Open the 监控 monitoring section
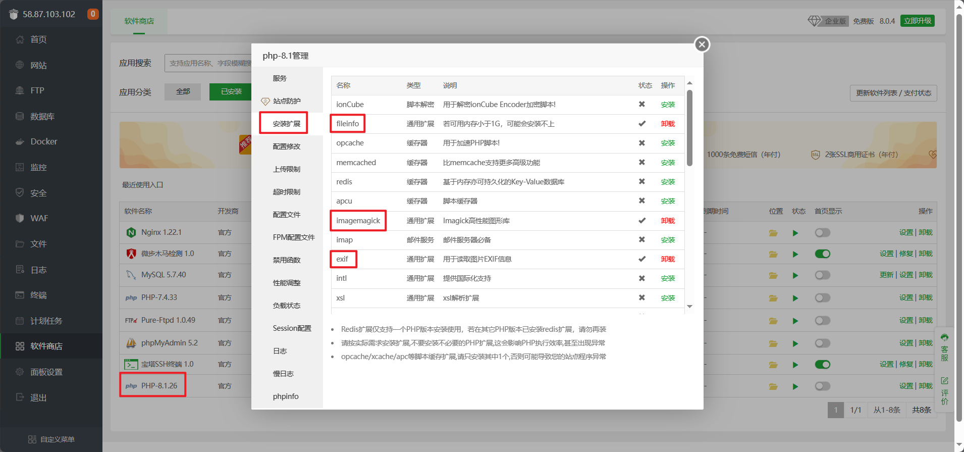Viewport: 964px width, 452px height. (38, 167)
